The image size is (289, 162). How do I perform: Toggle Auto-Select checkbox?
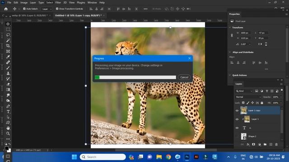coord(24,9)
